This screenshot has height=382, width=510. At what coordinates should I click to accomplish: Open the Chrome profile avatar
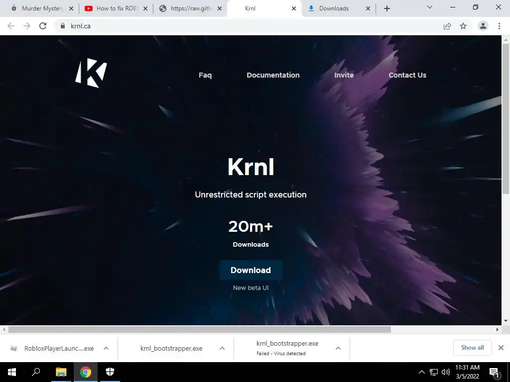pyautogui.click(x=483, y=26)
